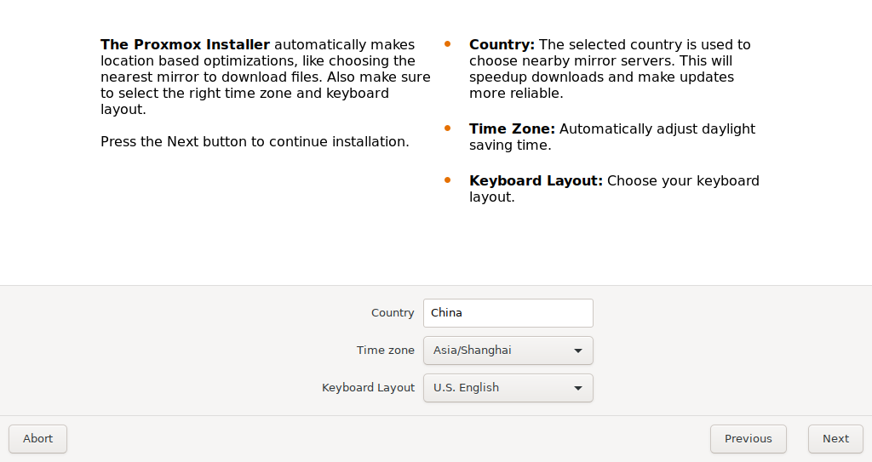Click the 'Press the Next button' instruction sentence
The height and width of the screenshot is (462, 872).
255,142
